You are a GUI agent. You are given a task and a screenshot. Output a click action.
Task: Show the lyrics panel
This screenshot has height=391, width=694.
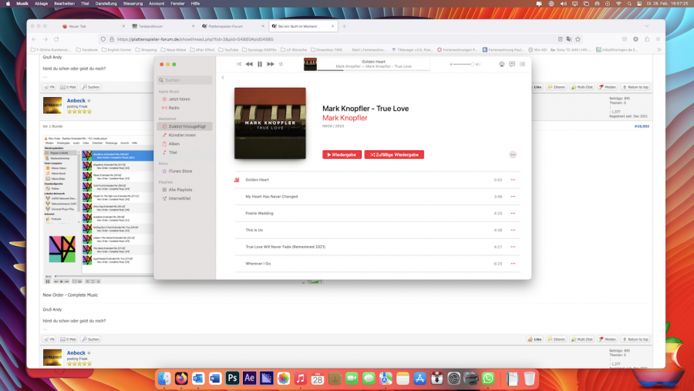[x=512, y=64]
